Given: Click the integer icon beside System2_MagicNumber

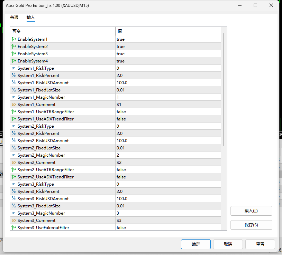Looking at the screenshot, I should (14, 155).
